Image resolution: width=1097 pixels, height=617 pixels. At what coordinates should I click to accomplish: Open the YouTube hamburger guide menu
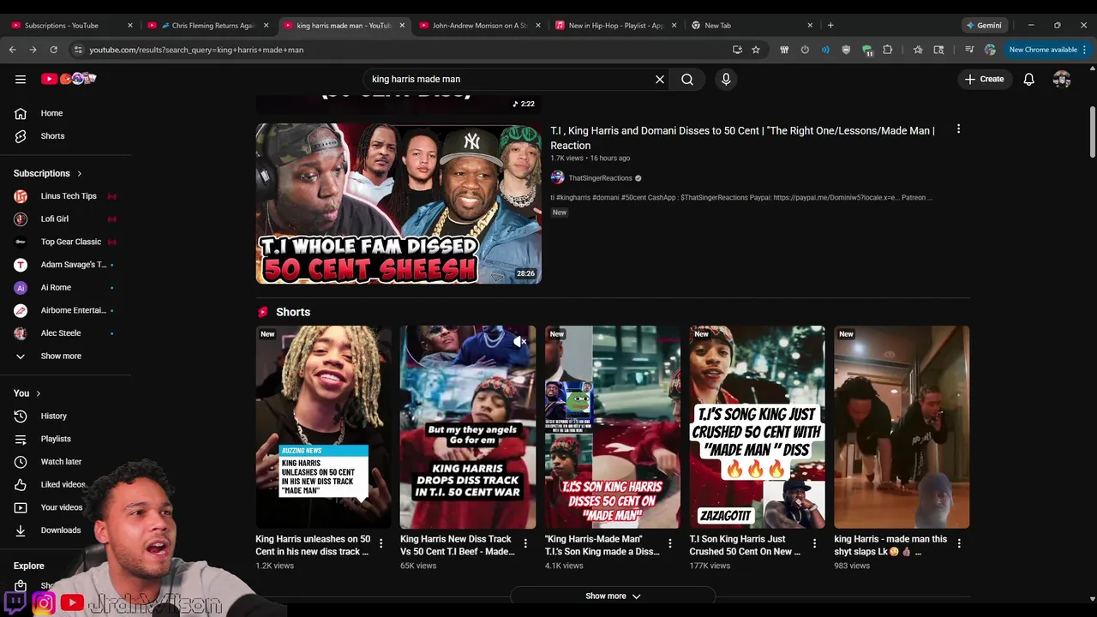coord(21,79)
